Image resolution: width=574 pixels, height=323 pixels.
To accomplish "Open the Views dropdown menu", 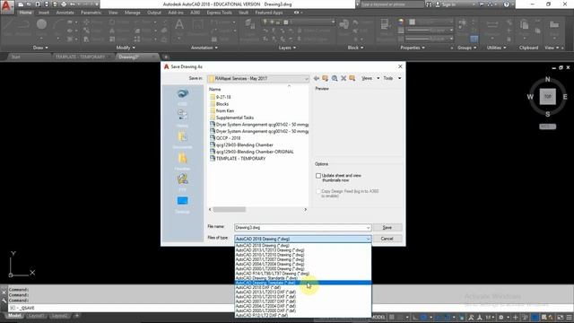I will (370, 78).
